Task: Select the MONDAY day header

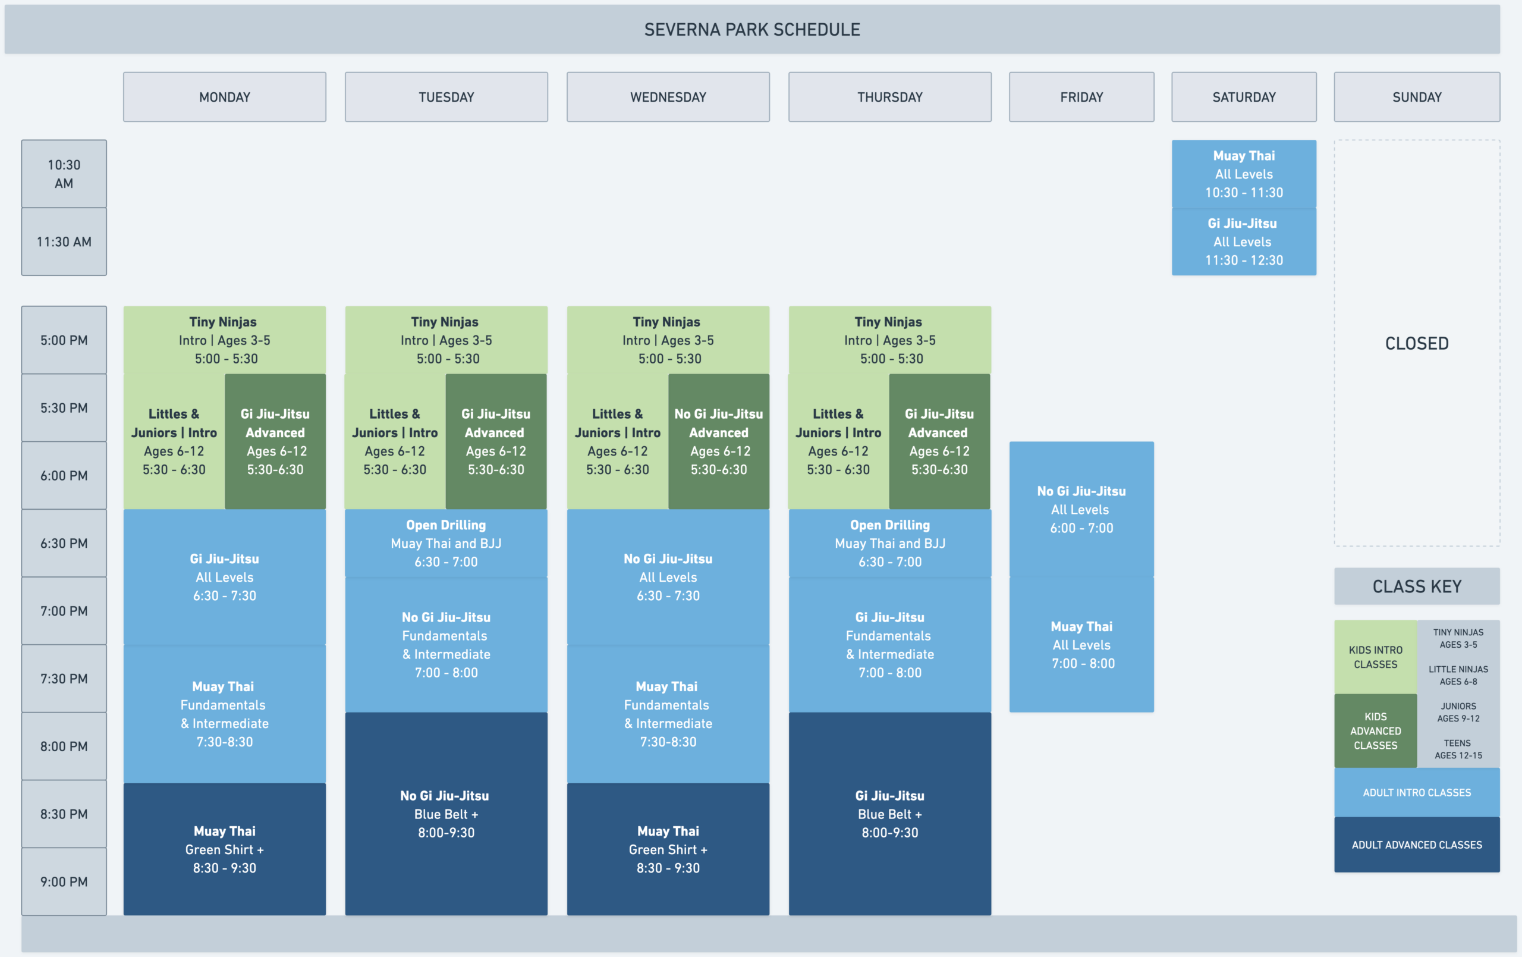Action: (224, 97)
